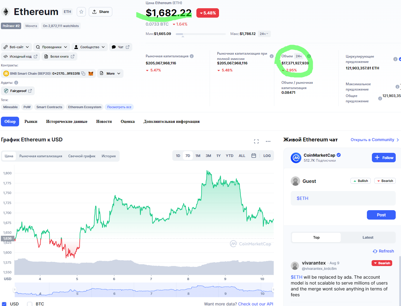Open the Check out our API link
Viewport: 401px width, 306px height.
coord(256,304)
